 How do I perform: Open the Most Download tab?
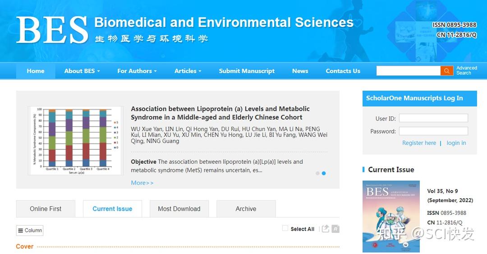point(179,209)
